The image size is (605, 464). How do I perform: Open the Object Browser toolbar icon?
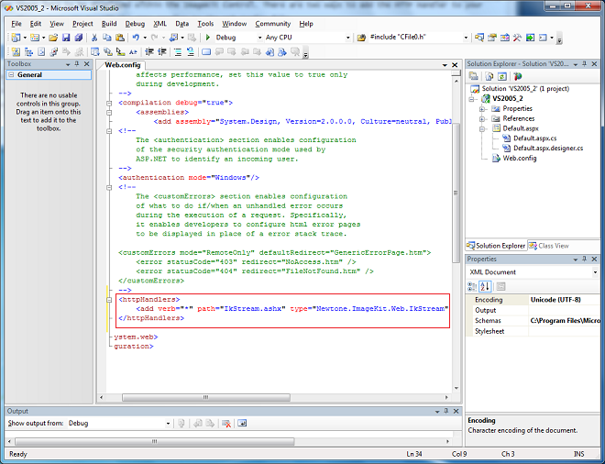point(505,38)
